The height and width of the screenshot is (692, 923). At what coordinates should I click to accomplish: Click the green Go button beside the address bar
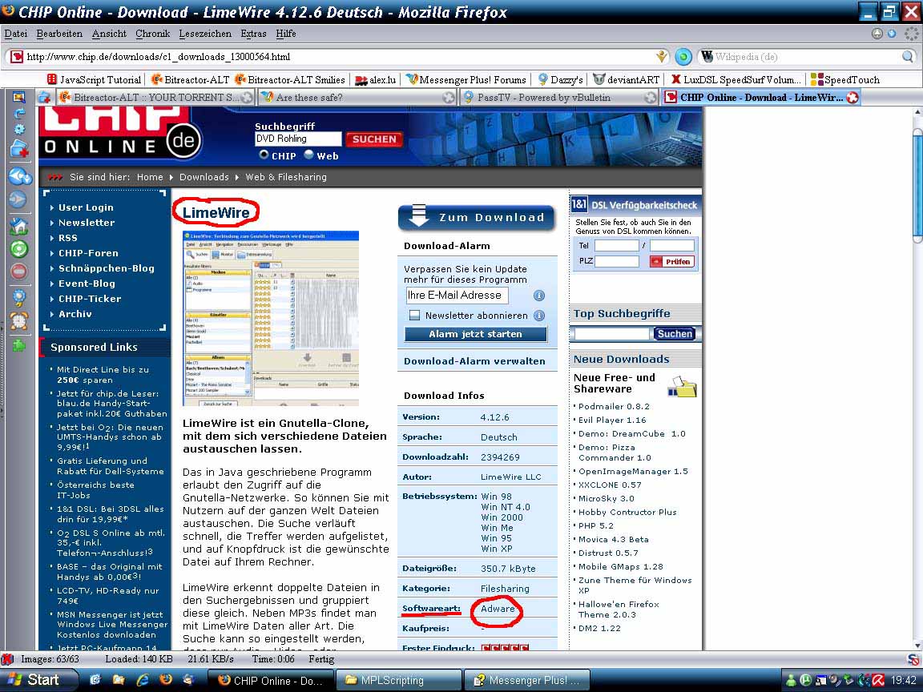683,57
